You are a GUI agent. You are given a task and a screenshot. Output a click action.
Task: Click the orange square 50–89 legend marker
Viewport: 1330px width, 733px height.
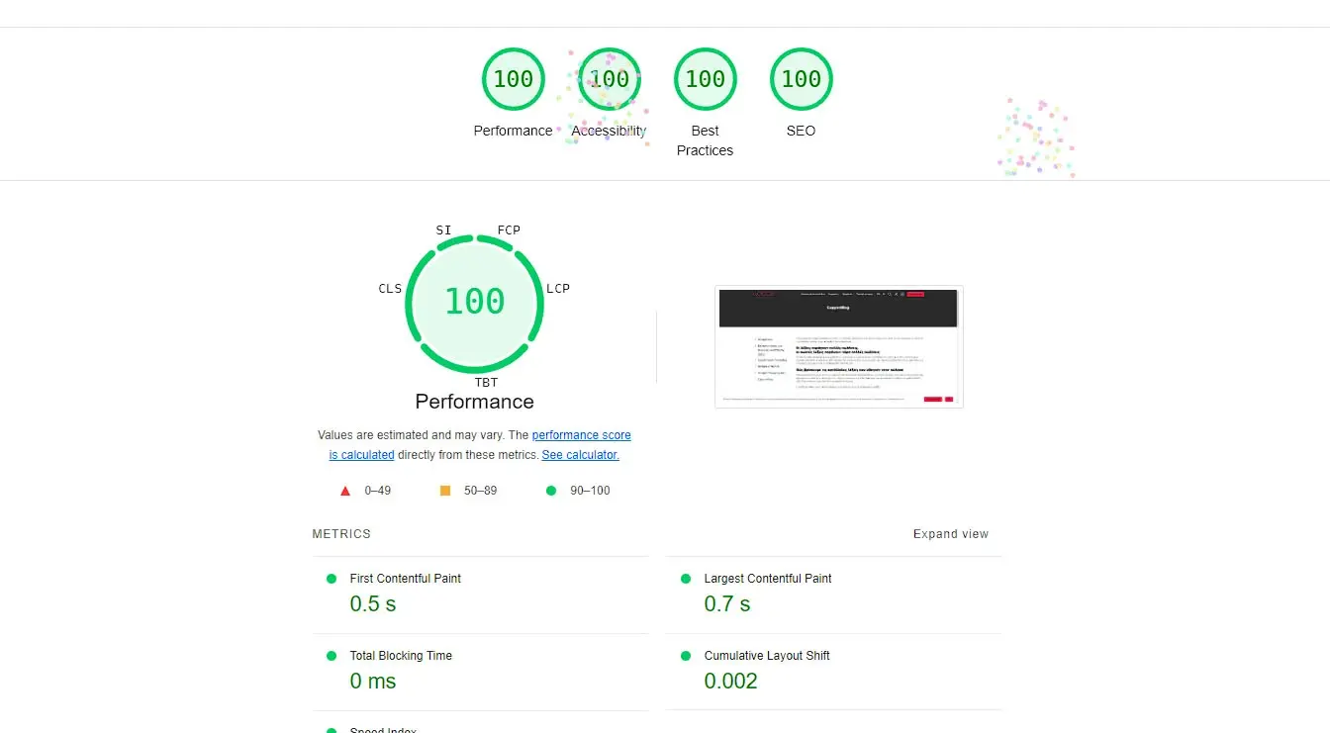pyautogui.click(x=444, y=490)
